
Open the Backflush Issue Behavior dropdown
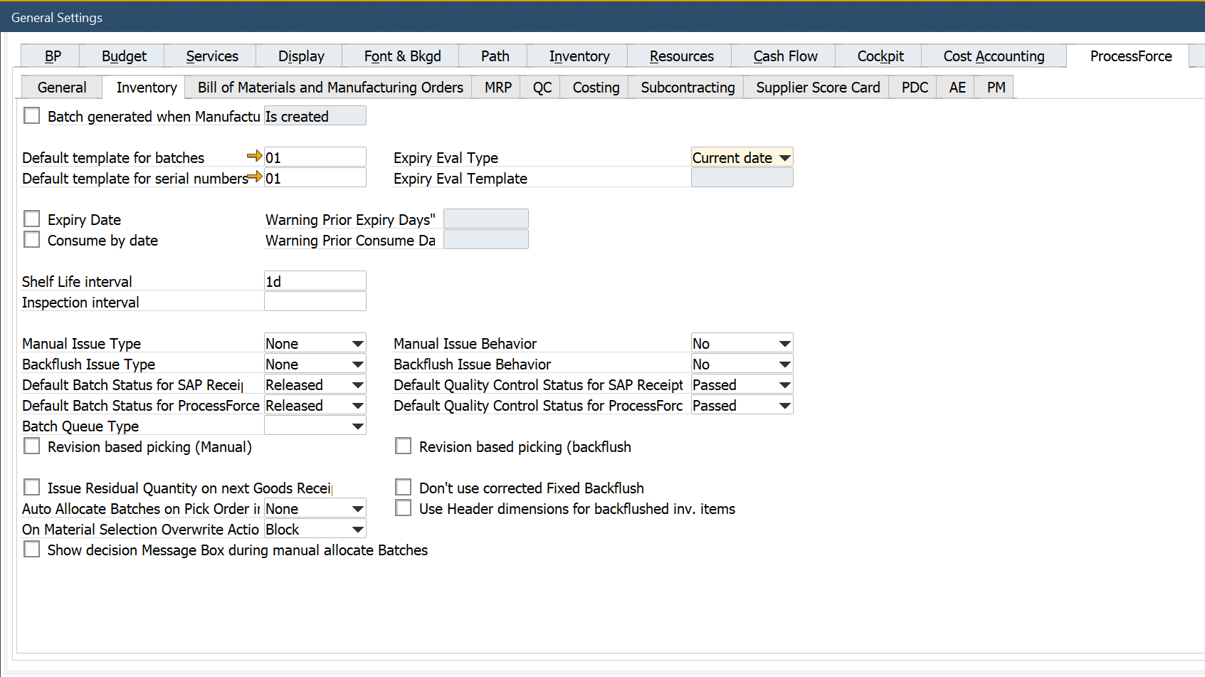pos(783,363)
